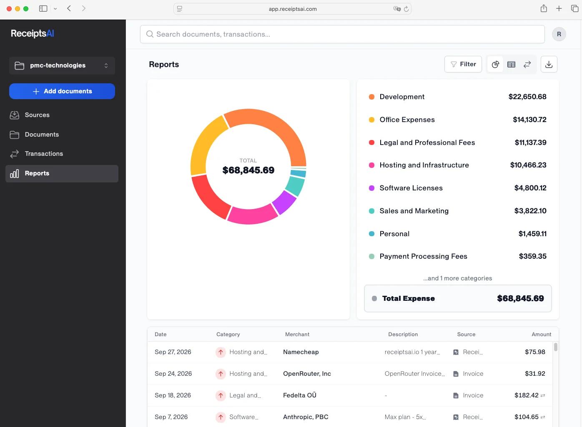This screenshot has width=582, height=427.
Task: Open the Filter options
Action: (x=463, y=64)
